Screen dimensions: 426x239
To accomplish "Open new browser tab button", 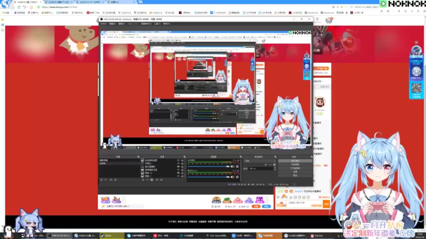I will pyautogui.click(x=141, y=2).
